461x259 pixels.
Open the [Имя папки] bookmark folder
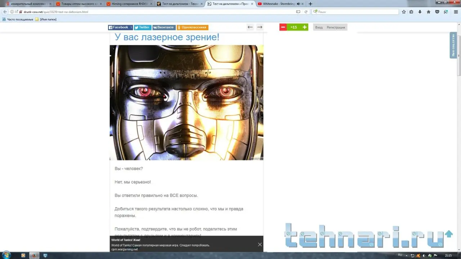(x=46, y=19)
